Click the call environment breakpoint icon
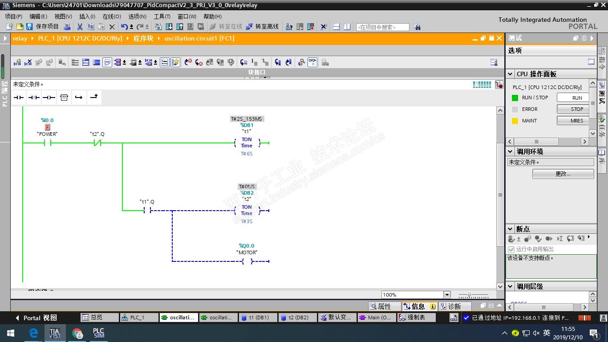The image size is (608, 342). pos(499,85)
